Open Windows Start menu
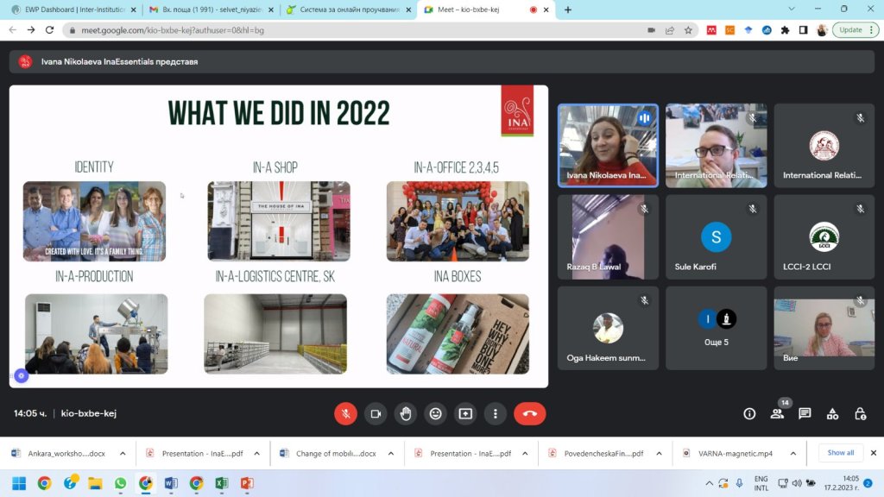The image size is (884, 497). point(19,483)
